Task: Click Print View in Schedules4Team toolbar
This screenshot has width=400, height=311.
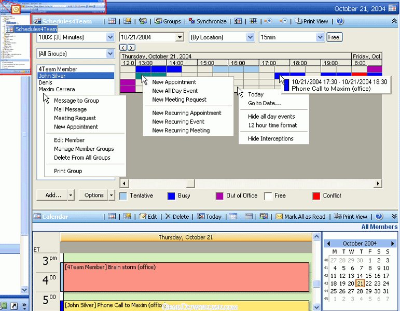Action: pyautogui.click(x=311, y=21)
